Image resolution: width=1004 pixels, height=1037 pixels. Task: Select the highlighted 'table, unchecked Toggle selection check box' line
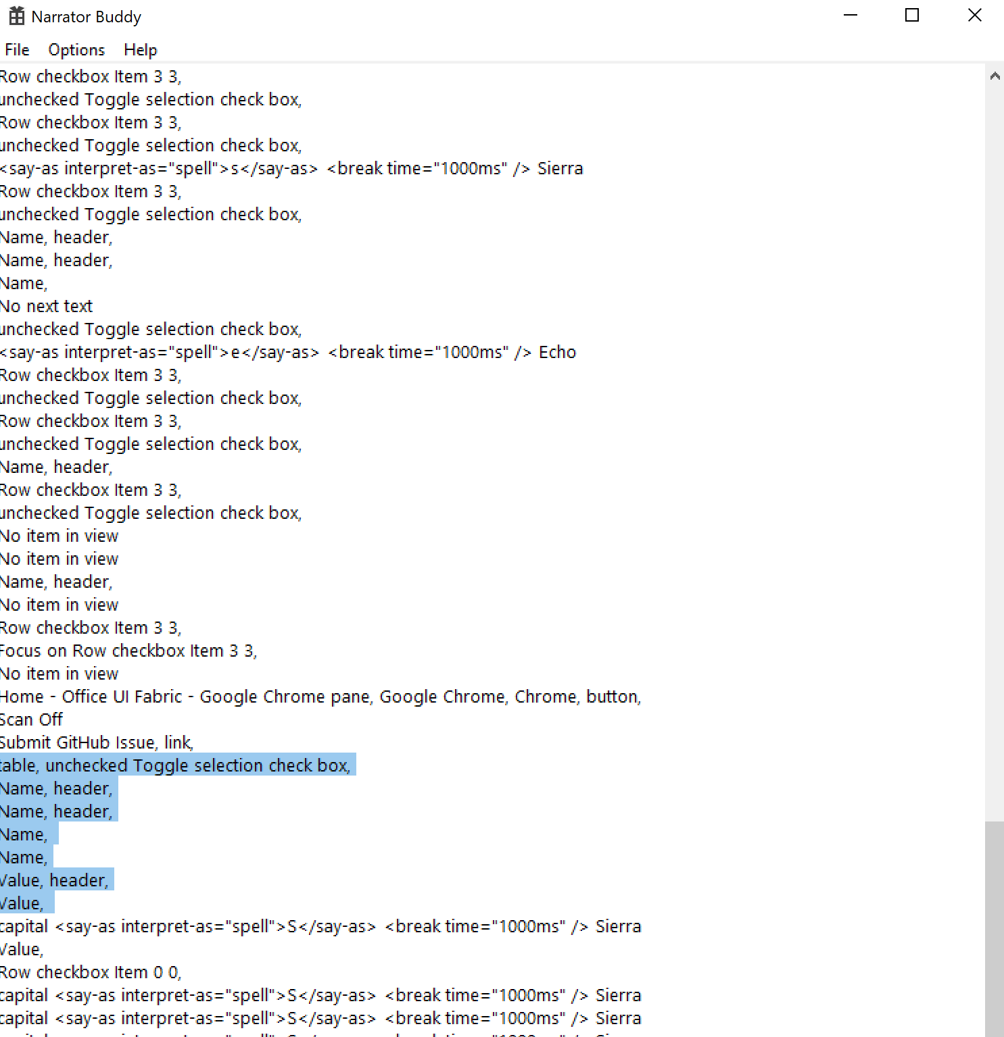coord(176,765)
